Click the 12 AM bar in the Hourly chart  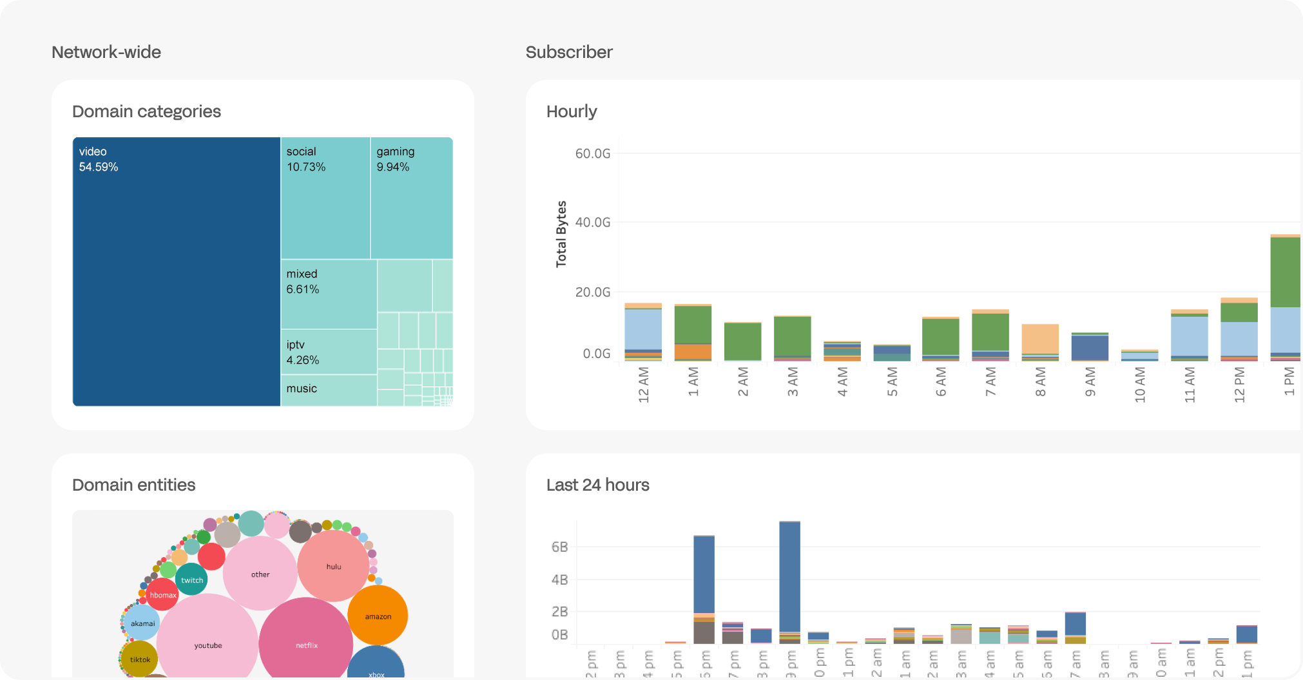click(642, 328)
